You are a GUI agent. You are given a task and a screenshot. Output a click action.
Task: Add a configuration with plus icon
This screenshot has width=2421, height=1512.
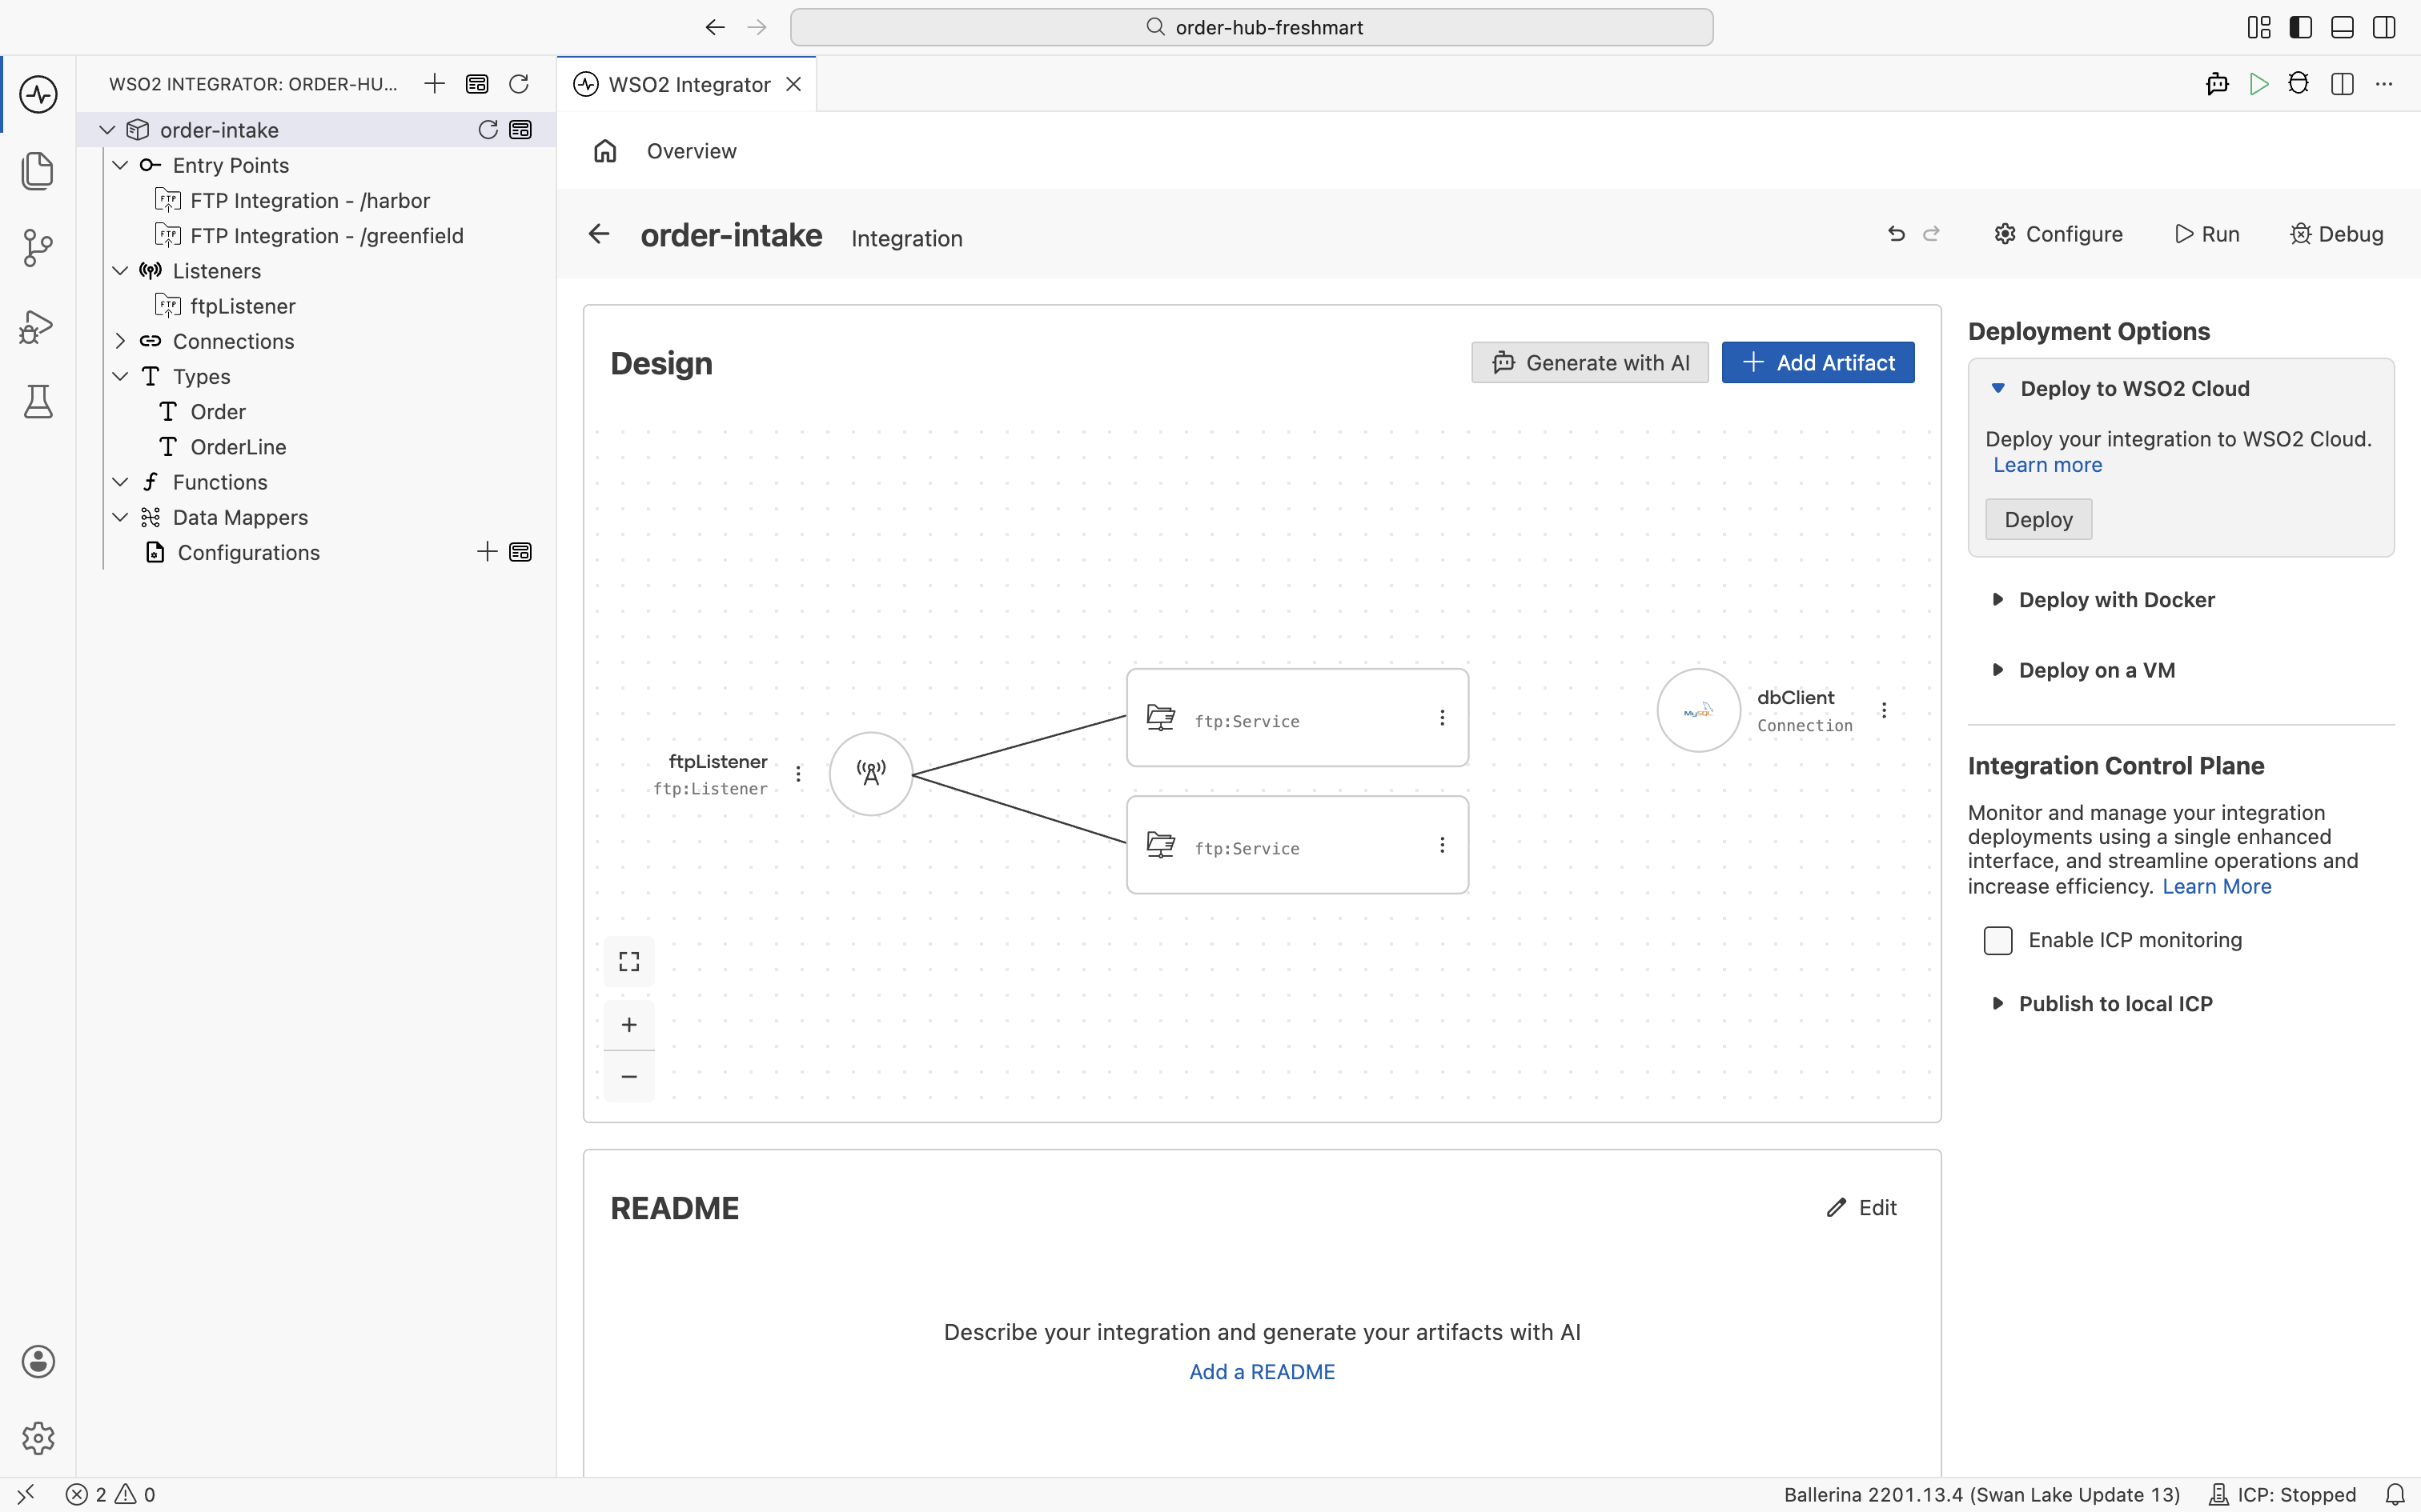click(x=488, y=552)
